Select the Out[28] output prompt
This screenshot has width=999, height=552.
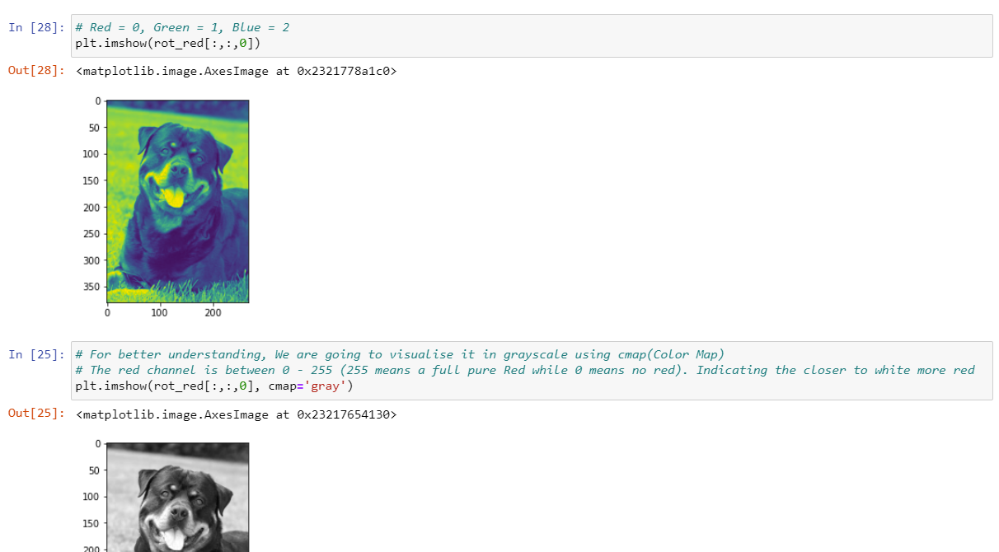(36, 71)
